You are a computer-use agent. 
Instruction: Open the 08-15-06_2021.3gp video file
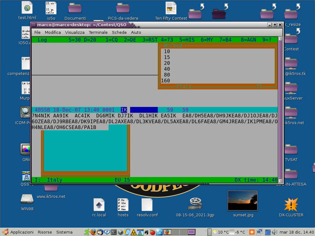(x=195, y=204)
